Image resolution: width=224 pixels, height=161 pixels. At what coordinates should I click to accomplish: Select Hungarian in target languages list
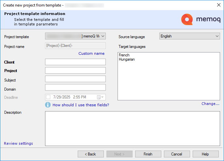pos(127,60)
